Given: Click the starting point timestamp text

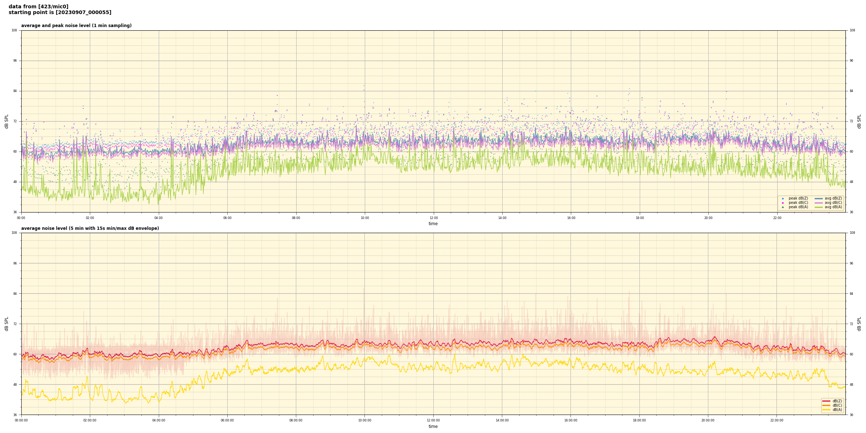Looking at the screenshot, I should point(60,13).
